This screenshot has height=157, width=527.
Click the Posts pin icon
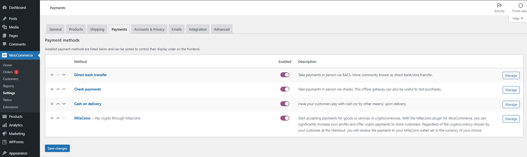pyautogui.click(x=4, y=18)
